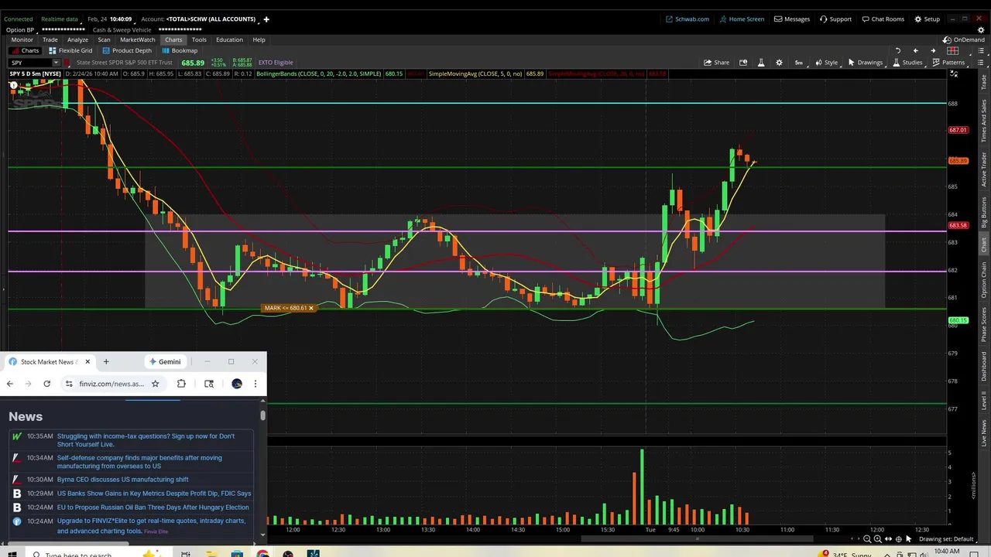Screen dimensions: 991x557
Task: Open the Schwab.com link
Action: [x=688, y=19]
